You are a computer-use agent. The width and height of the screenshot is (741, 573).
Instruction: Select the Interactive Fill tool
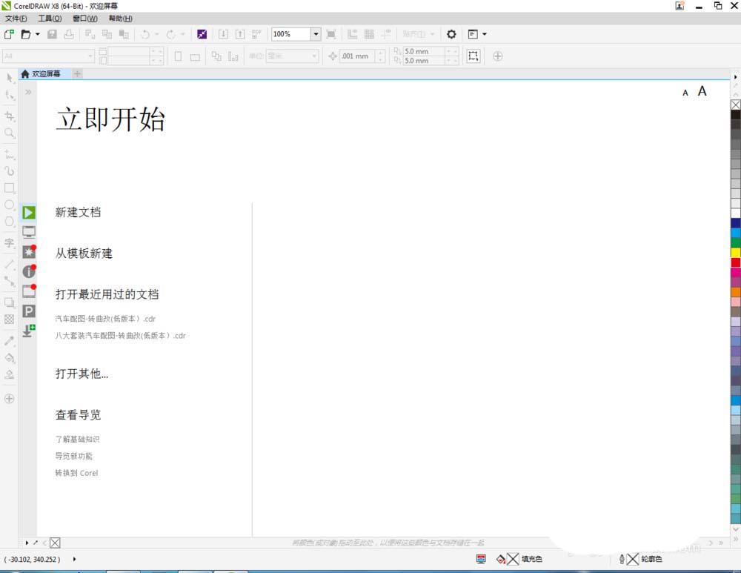(10, 358)
